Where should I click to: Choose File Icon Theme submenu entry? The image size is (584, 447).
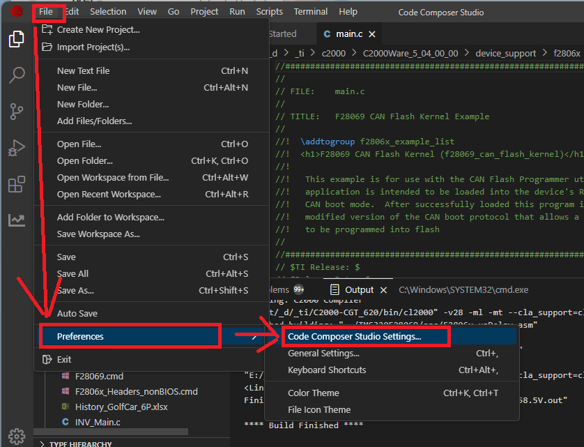[x=392, y=410]
